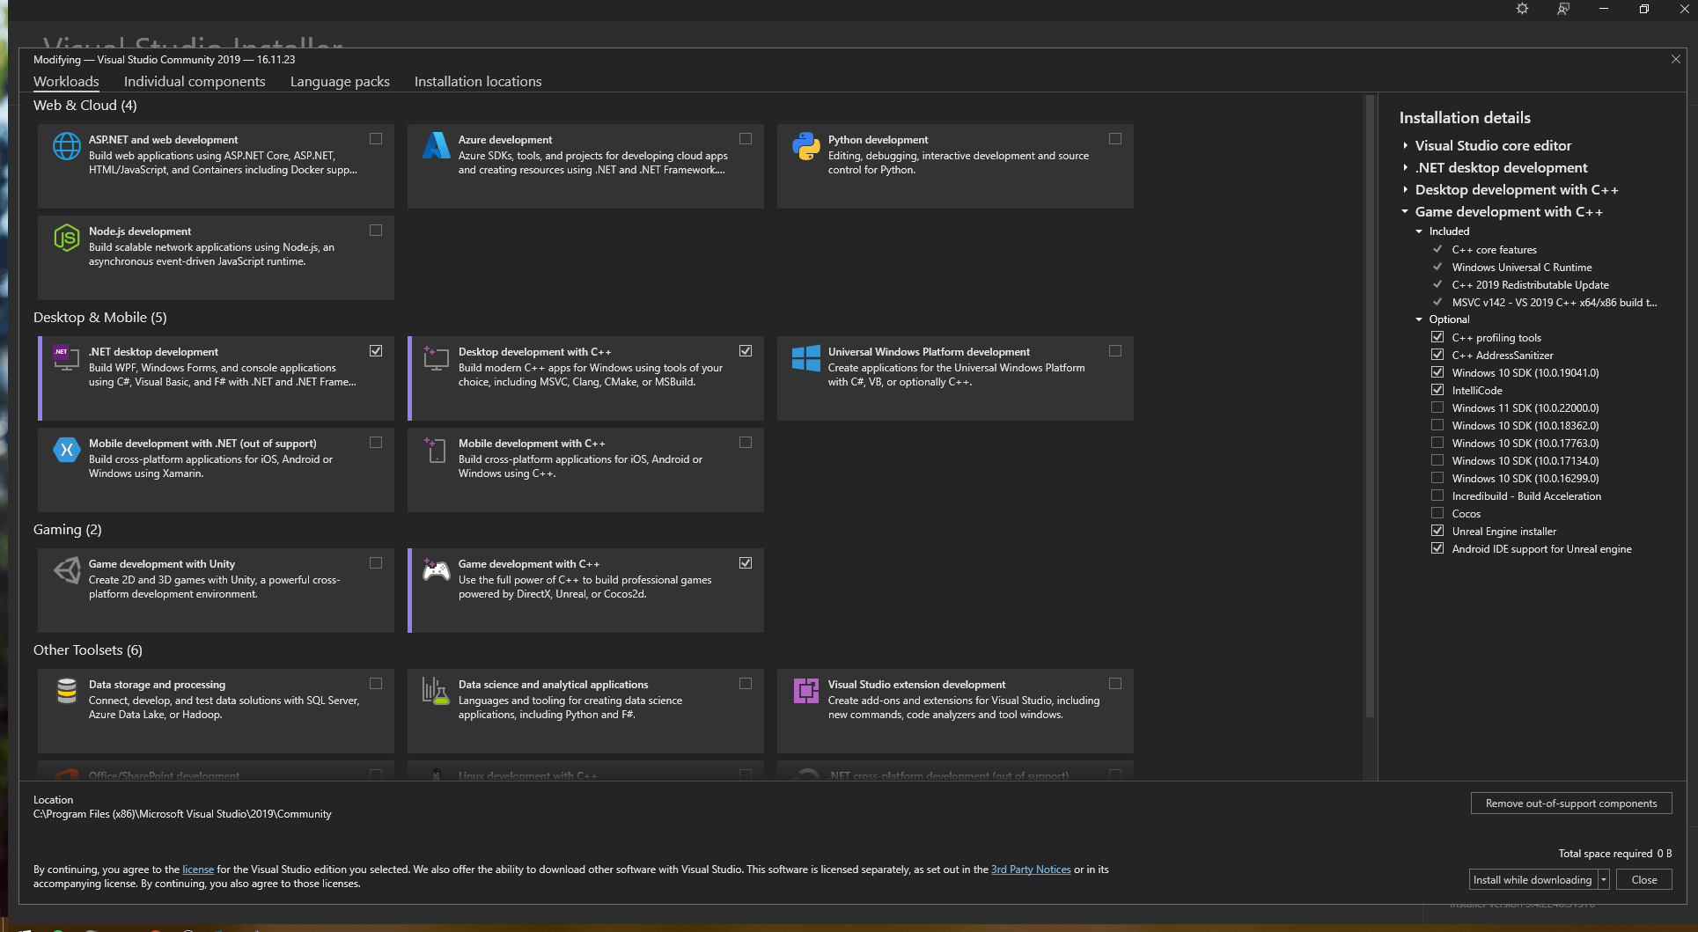Collapse Game development with C++ details
The height and width of the screenshot is (932, 1698).
point(1405,212)
